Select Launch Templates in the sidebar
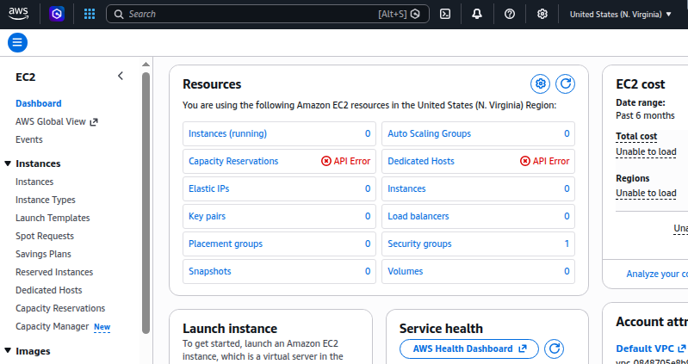Image resolution: width=688 pixels, height=364 pixels. click(x=53, y=218)
